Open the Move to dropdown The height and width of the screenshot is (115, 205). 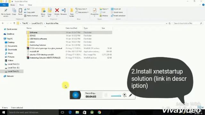[43, 13]
